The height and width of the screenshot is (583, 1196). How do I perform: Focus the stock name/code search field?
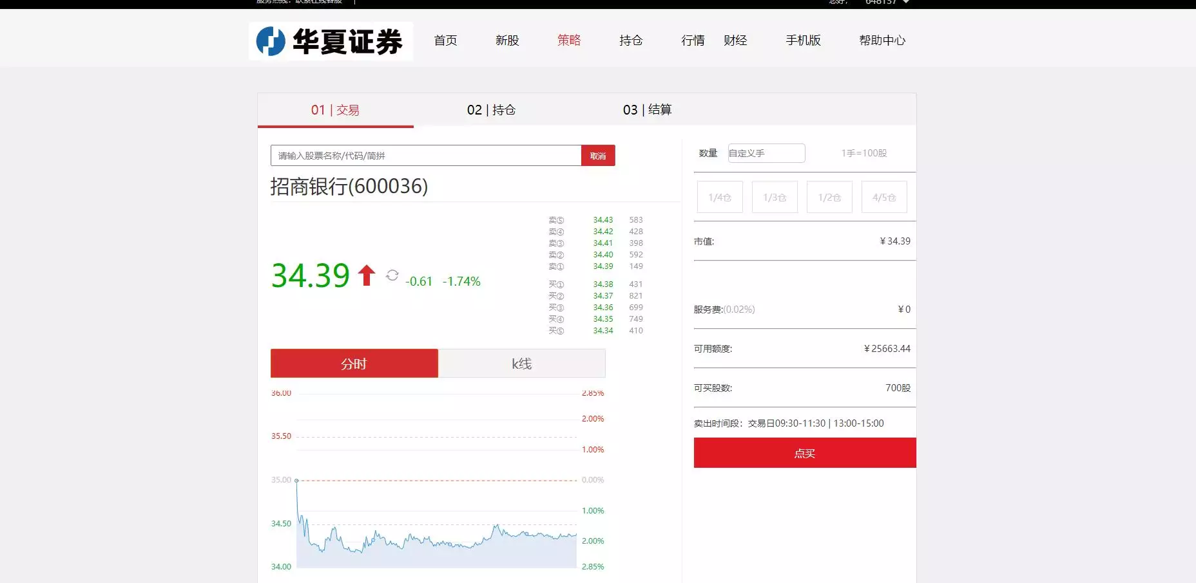click(x=426, y=156)
